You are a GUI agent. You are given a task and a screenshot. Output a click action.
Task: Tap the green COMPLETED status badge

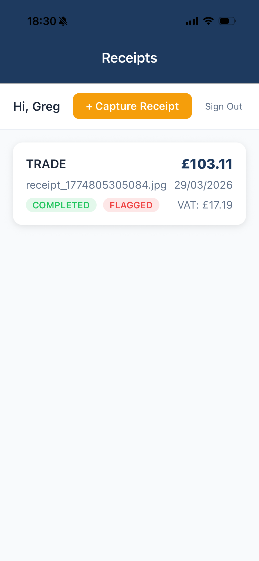pyautogui.click(x=61, y=205)
